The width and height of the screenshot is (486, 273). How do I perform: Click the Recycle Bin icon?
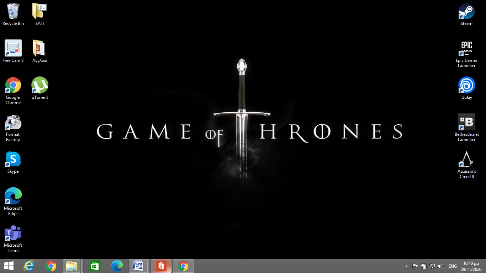[13, 12]
